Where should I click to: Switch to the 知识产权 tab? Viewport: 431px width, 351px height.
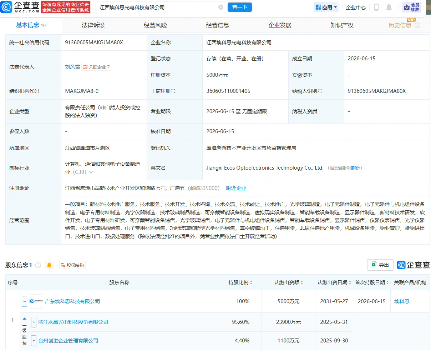click(342, 25)
